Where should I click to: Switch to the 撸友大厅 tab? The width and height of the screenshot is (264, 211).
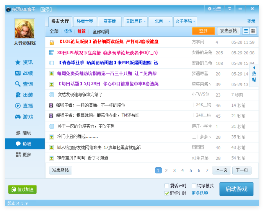coord(60,21)
